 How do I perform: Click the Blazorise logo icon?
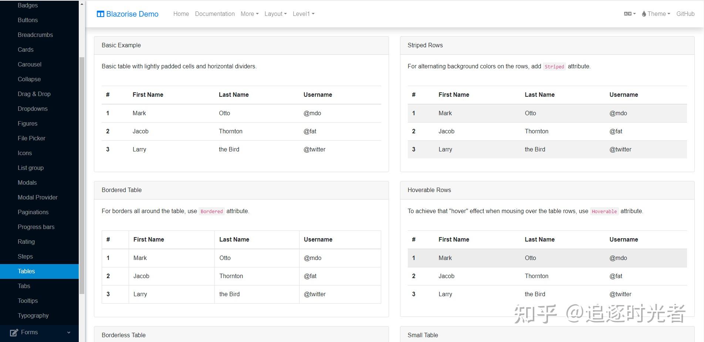(100, 14)
